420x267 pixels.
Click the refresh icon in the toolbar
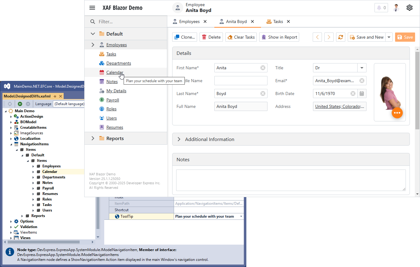[x=340, y=37]
